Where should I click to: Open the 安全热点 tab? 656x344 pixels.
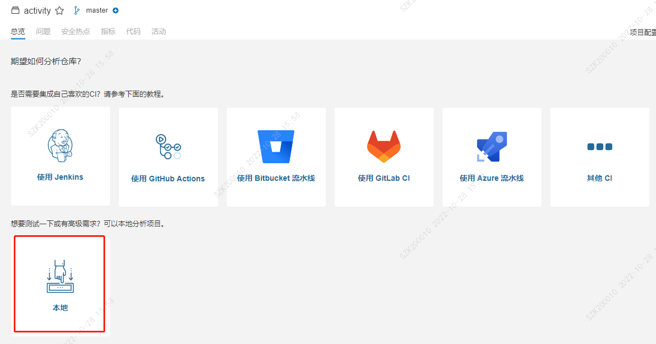pos(76,31)
